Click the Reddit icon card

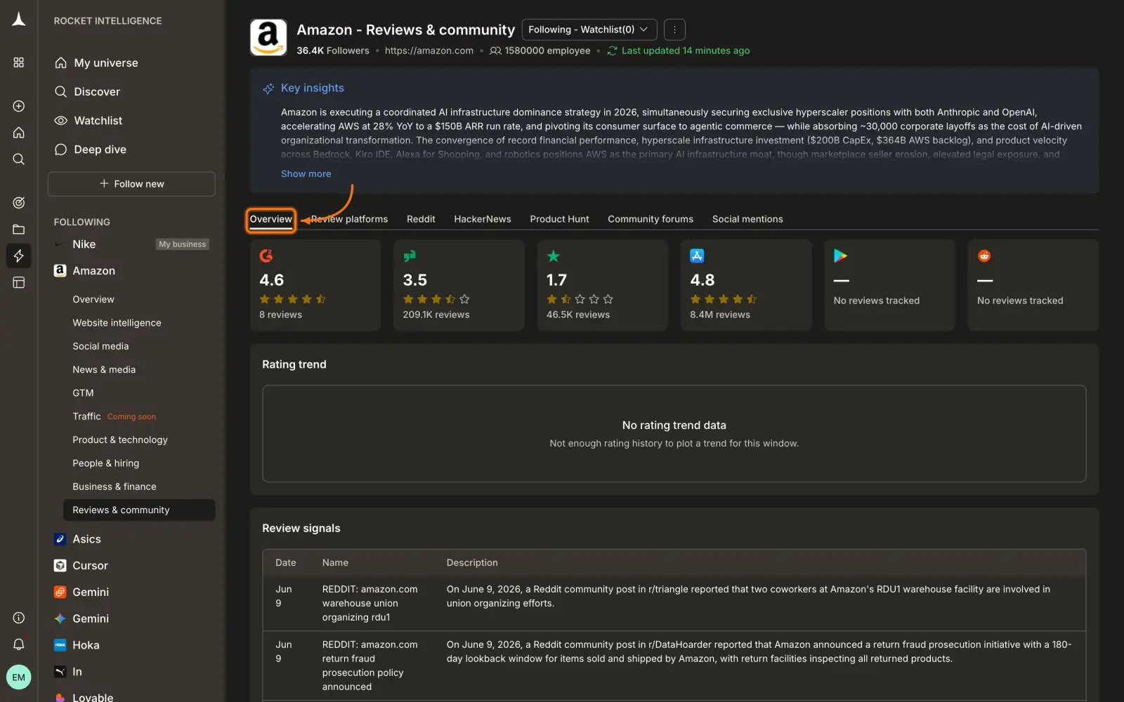coord(984,256)
